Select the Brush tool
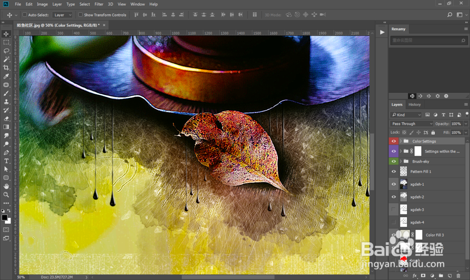470x280 pixels. (x=6, y=93)
